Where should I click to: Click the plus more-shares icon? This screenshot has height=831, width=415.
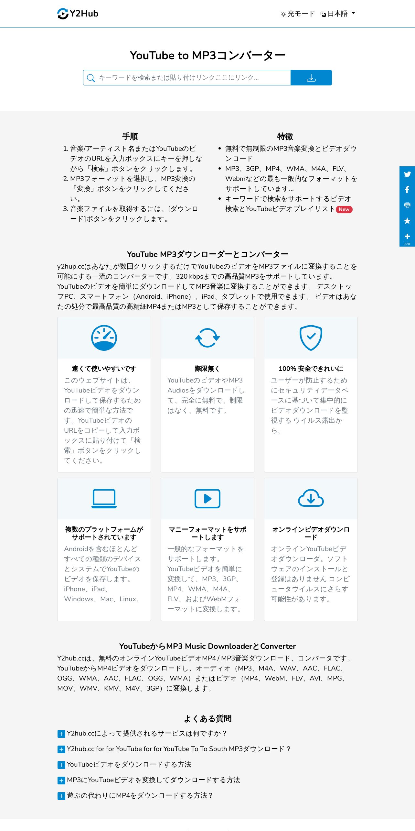coord(407,236)
